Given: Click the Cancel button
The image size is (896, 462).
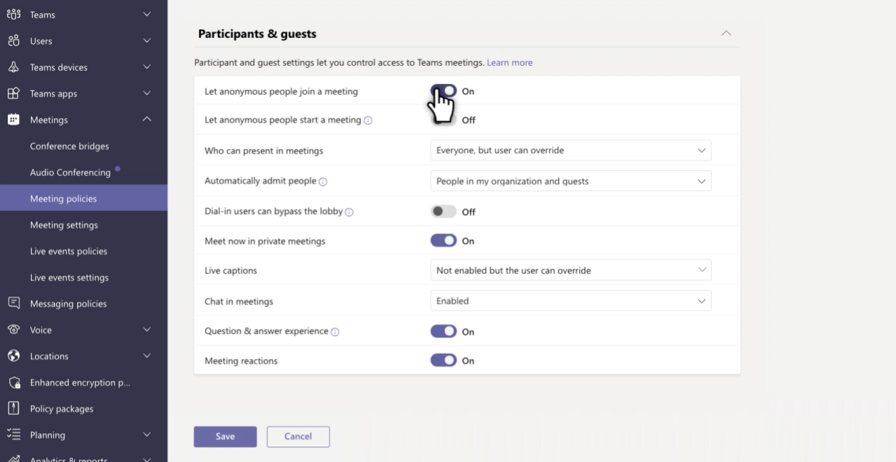Looking at the screenshot, I should pos(298,436).
